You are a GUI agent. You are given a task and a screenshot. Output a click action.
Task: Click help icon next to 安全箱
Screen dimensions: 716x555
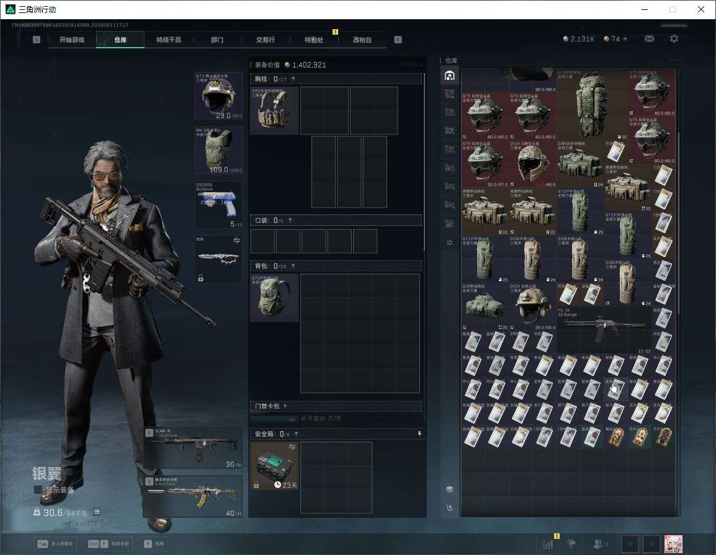tap(296, 434)
